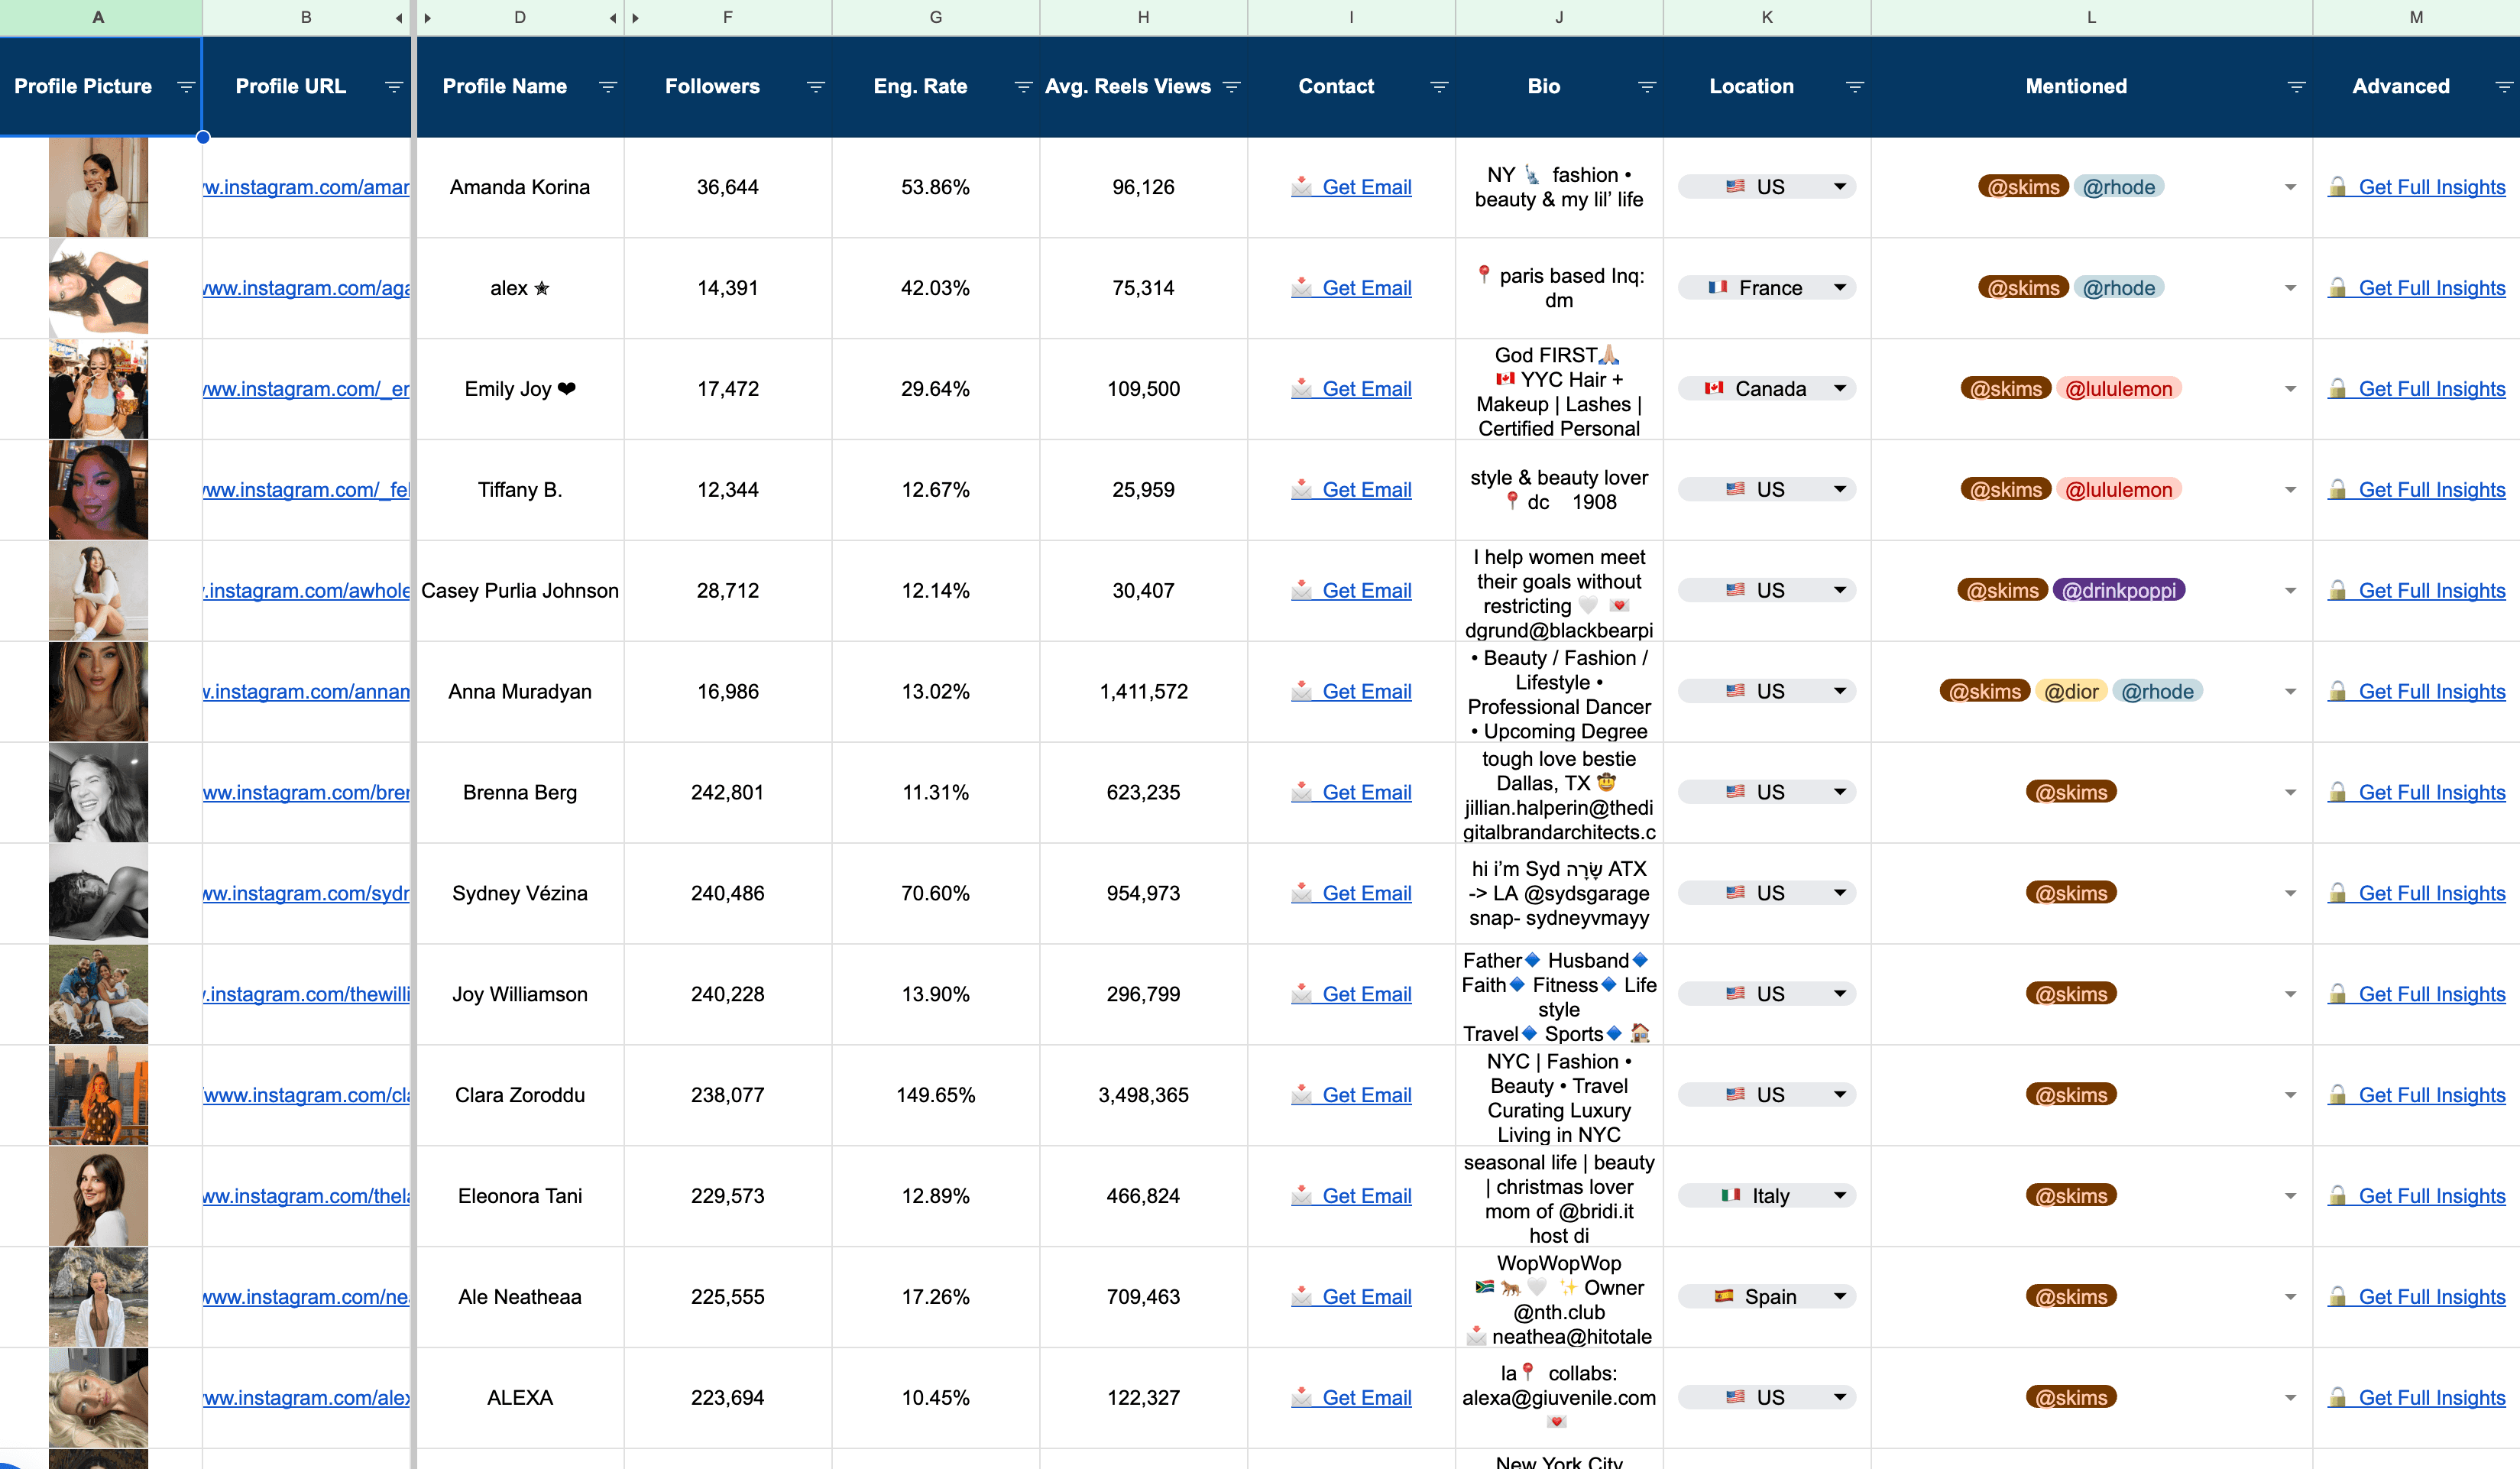Open Mentioned dropdown arrow for Anna Muradyan
The height and width of the screenshot is (1469, 2520).
pyautogui.click(x=2290, y=692)
